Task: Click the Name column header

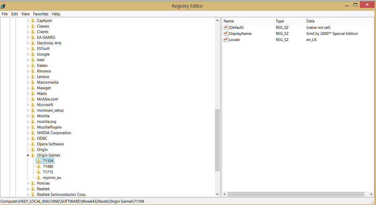Action: (x=248, y=21)
